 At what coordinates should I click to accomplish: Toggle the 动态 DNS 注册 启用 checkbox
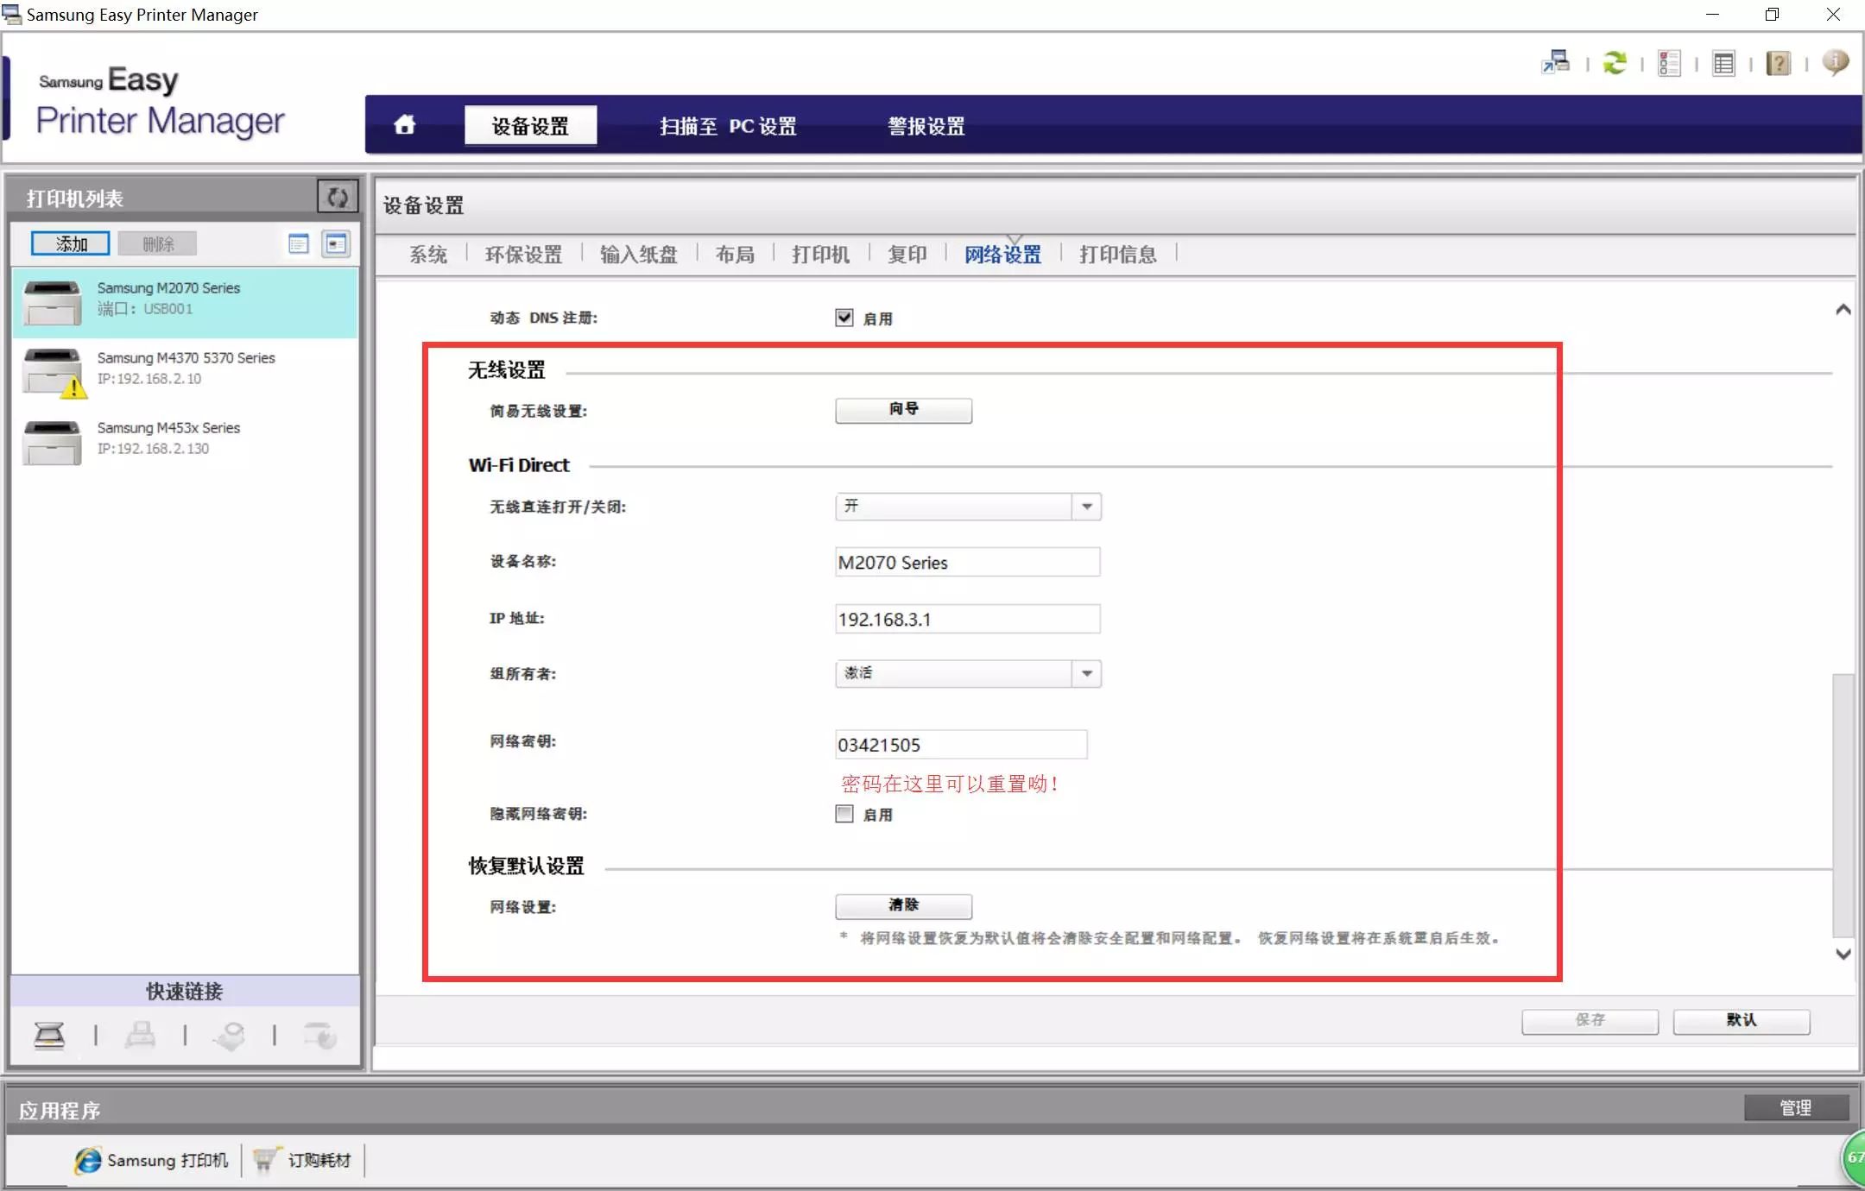click(x=844, y=317)
